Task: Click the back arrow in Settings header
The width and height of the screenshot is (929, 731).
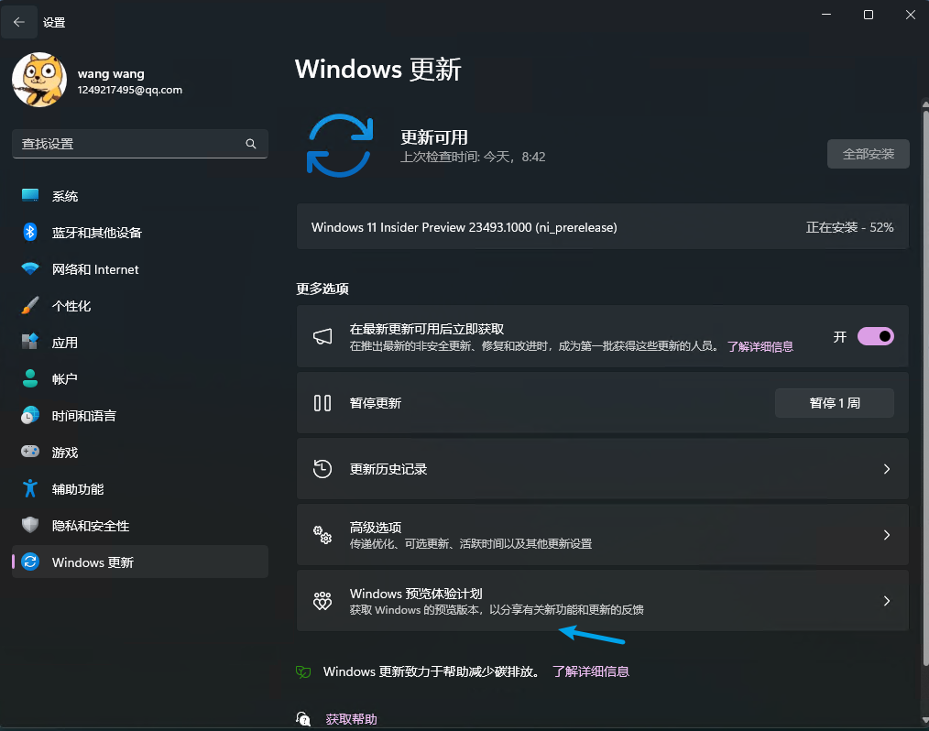Action: tap(19, 23)
